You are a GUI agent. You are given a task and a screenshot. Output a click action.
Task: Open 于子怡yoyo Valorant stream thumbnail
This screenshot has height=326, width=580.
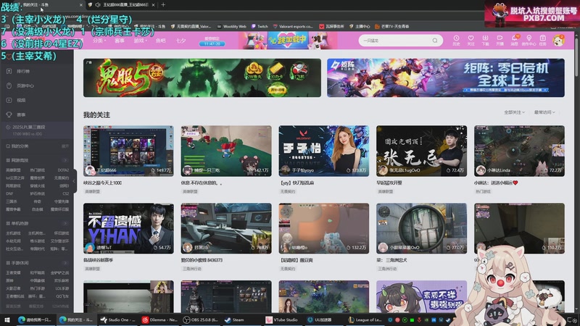(x=323, y=151)
